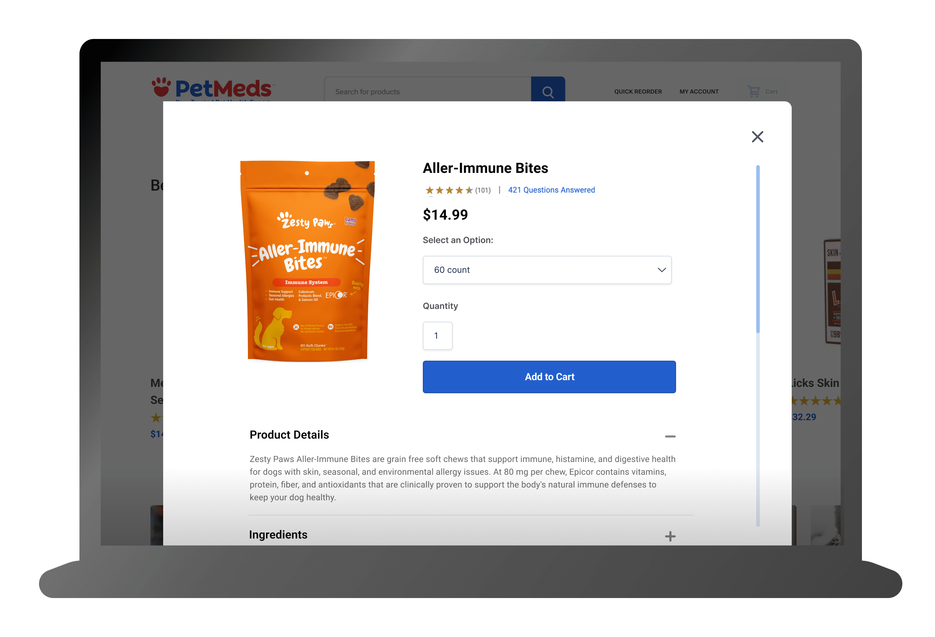Click the Aller-Immune Bites product image
935x637 pixels.
pos(308,261)
